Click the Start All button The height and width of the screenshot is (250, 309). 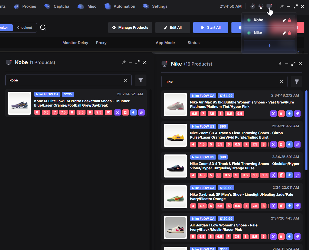click(211, 27)
